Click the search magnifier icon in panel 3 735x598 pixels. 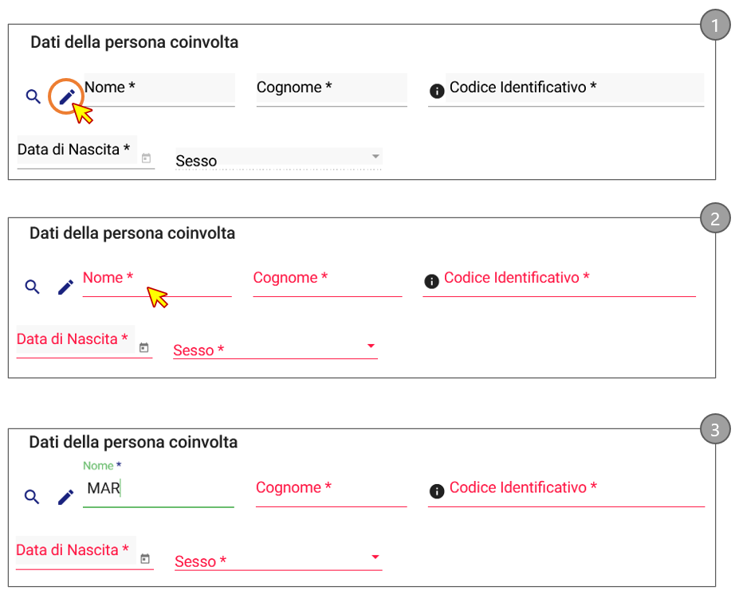(32, 497)
